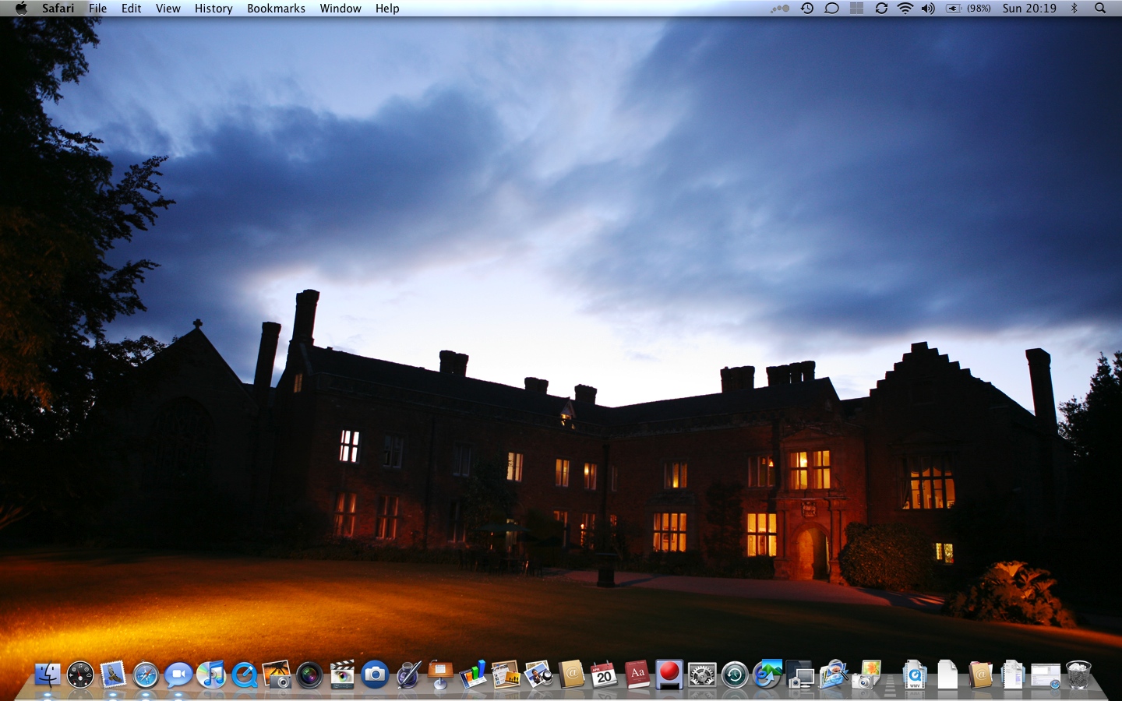Launch iTunes from the Dock

pos(211,675)
